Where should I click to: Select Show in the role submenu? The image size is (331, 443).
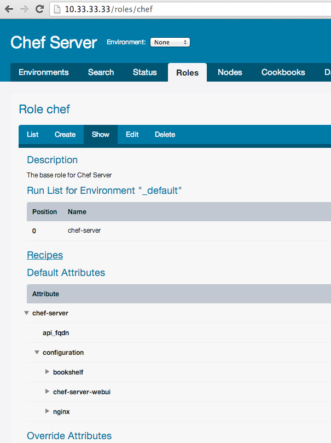coord(101,135)
